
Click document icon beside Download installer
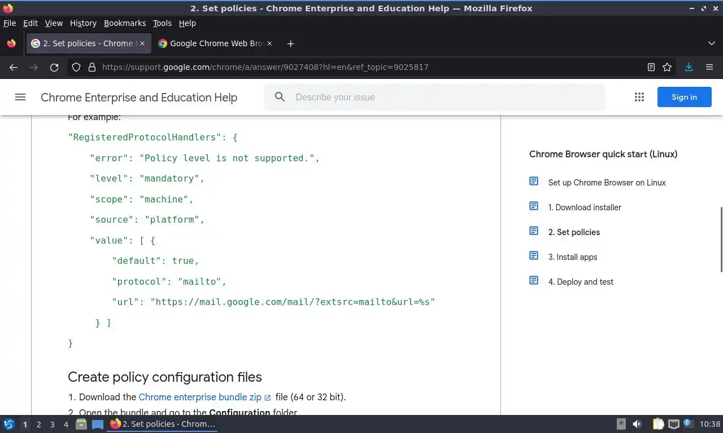tap(534, 206)
